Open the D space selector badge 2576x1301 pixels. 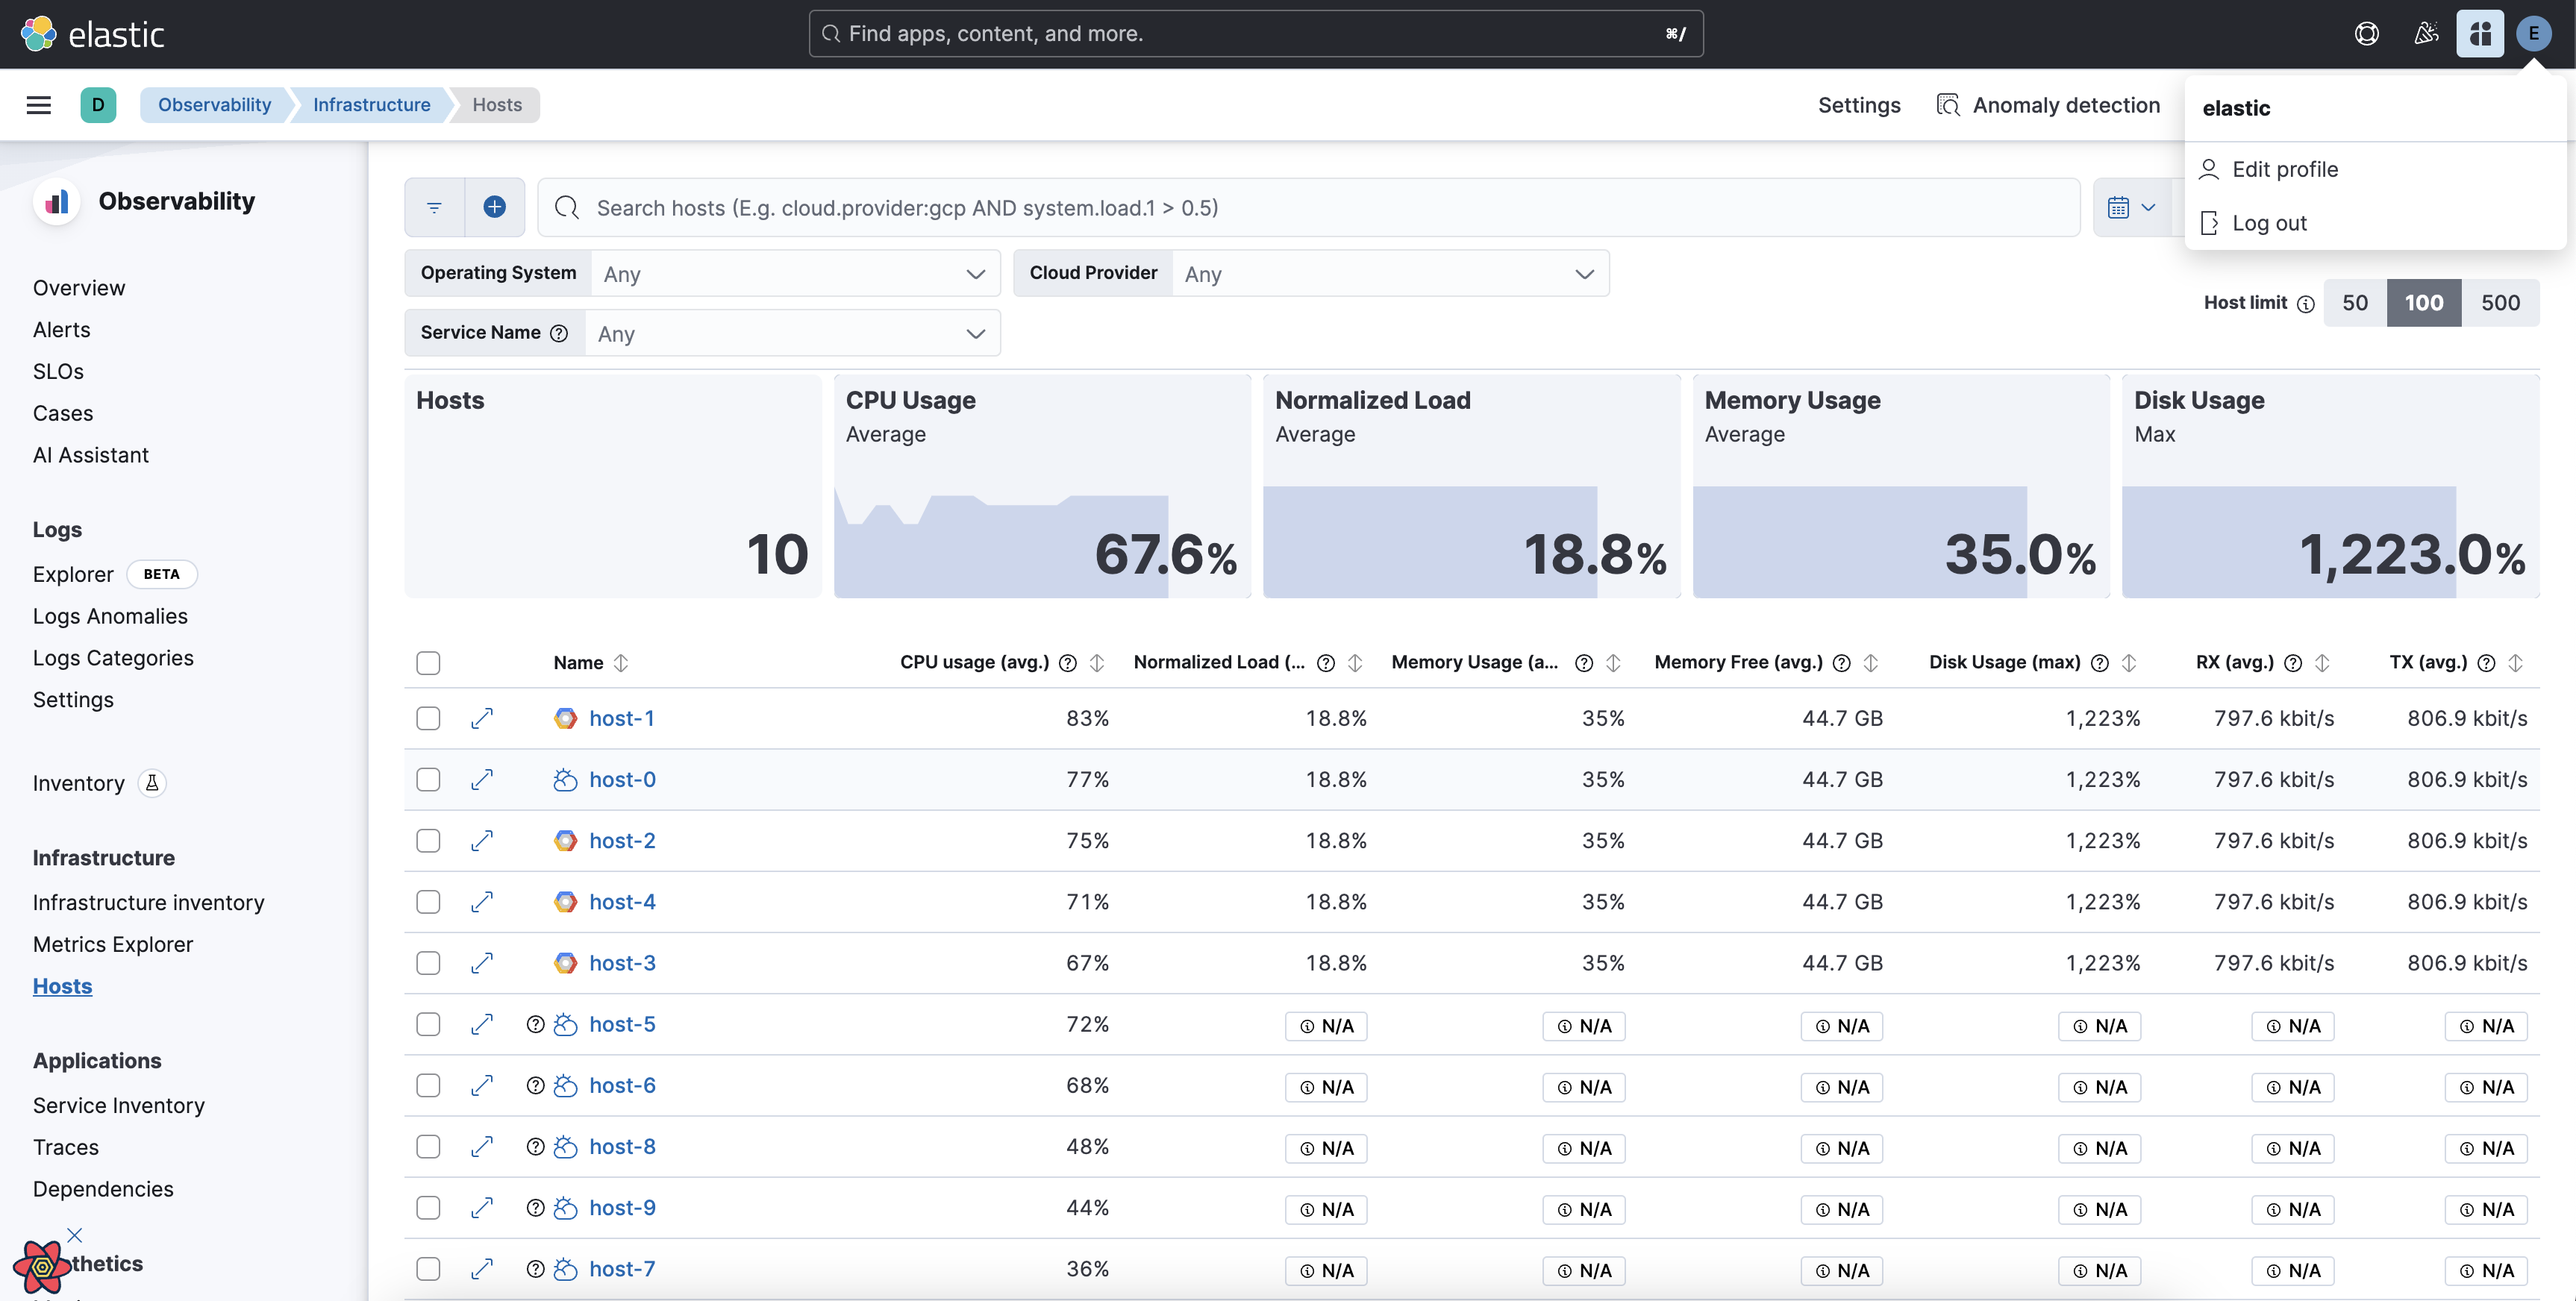98,105
